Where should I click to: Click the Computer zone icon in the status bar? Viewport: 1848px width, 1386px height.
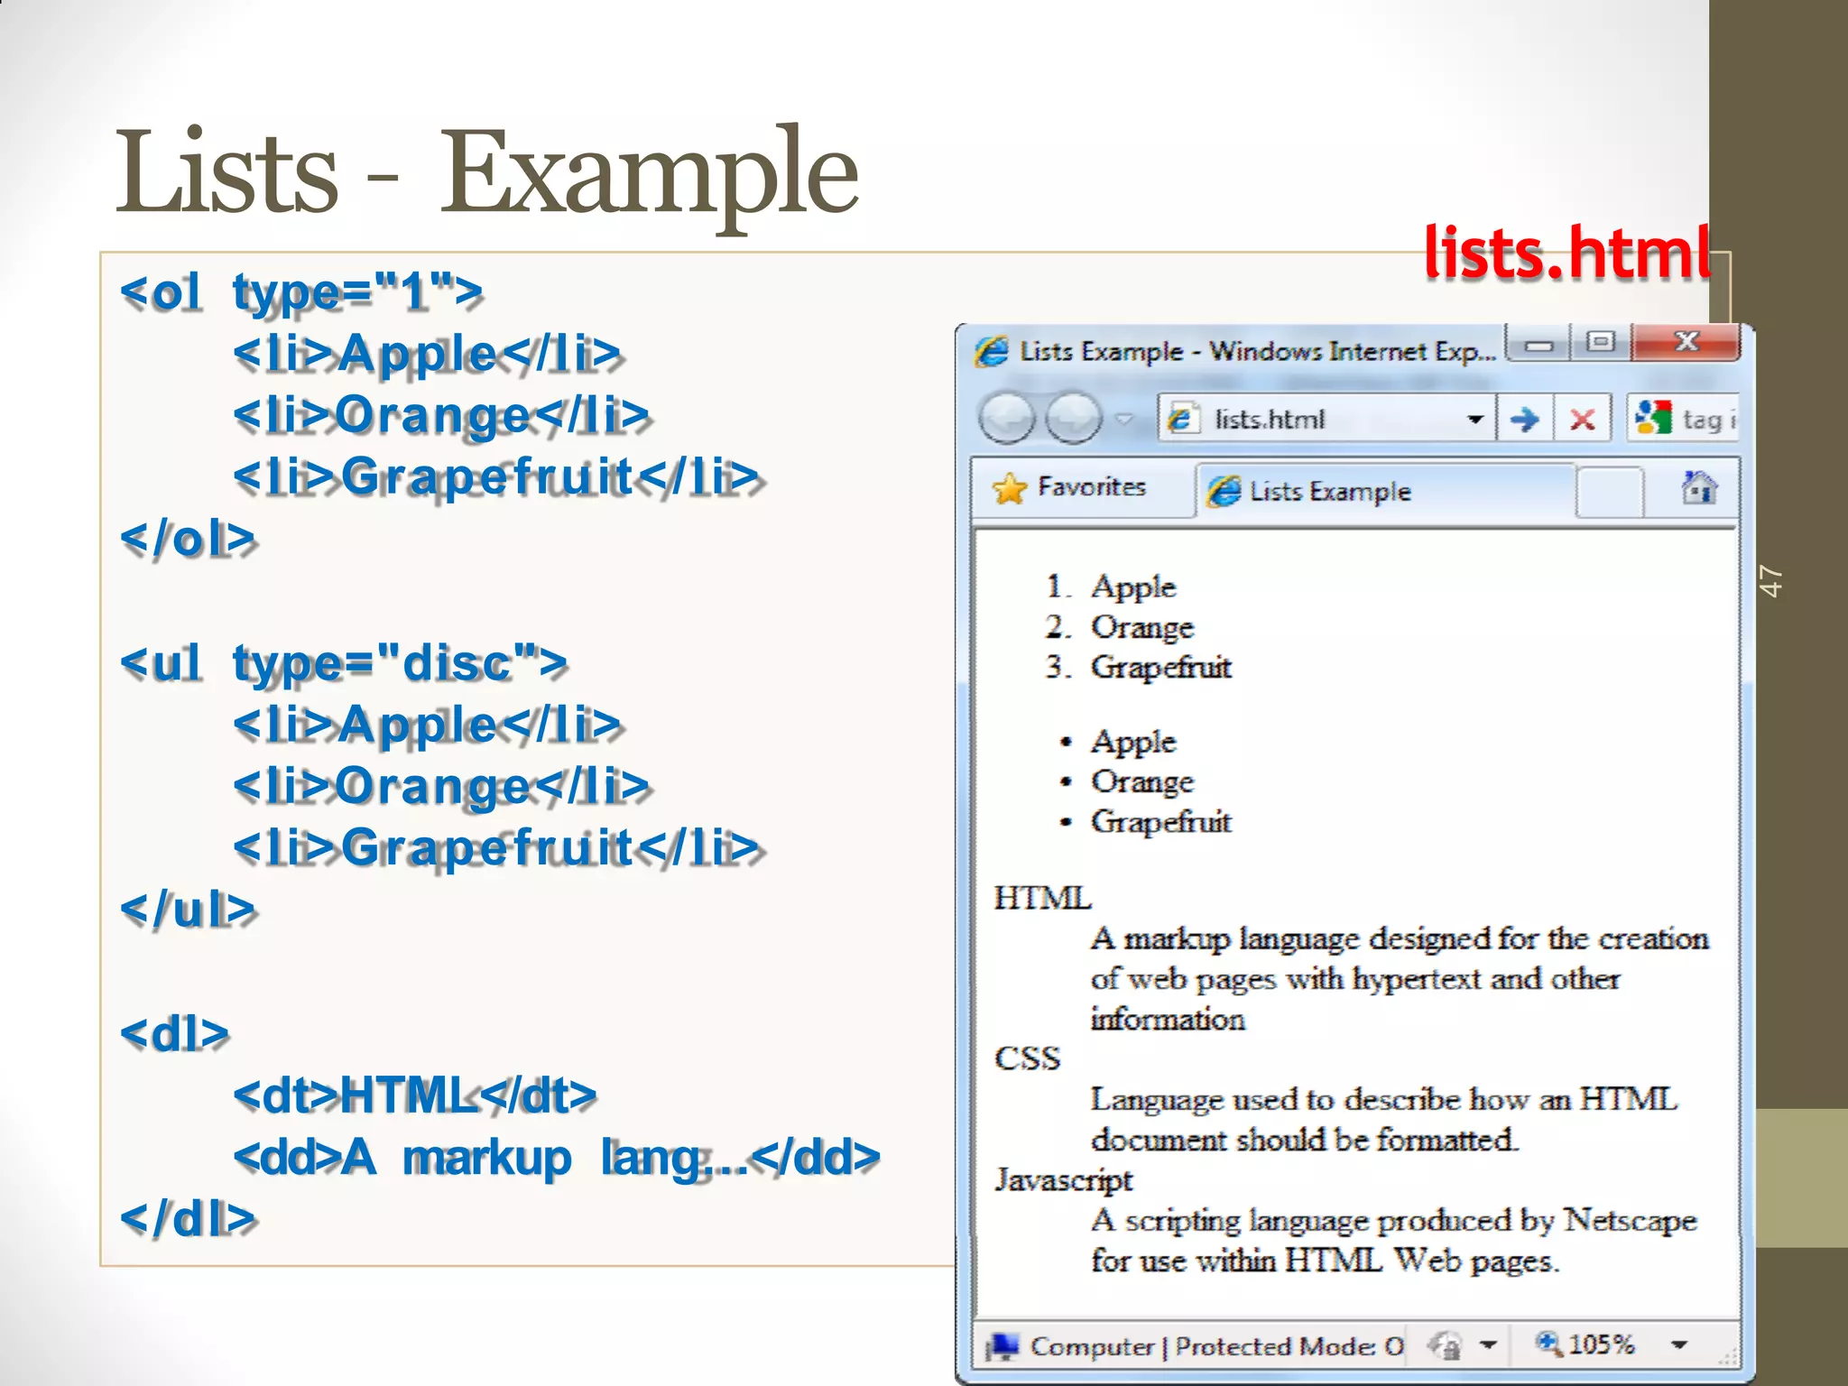tap(1003, 1347)
